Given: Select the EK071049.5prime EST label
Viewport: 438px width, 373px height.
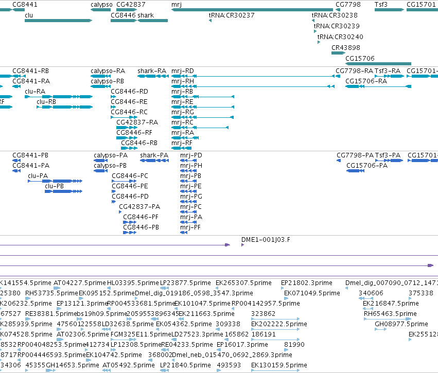Looking at the screenshot, I should (312, 293).
